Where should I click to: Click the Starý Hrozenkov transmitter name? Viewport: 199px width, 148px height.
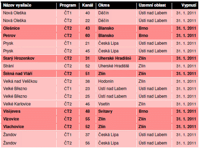(x=19, y=58)
